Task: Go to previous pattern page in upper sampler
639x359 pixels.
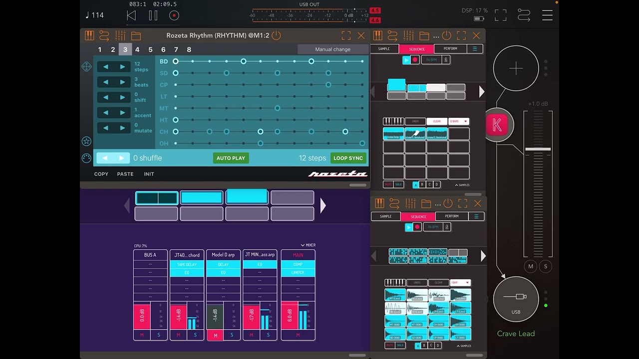Action: point(373,92)
